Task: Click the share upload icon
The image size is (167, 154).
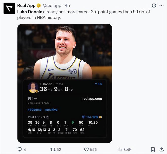Action: [x=161, y=149]
